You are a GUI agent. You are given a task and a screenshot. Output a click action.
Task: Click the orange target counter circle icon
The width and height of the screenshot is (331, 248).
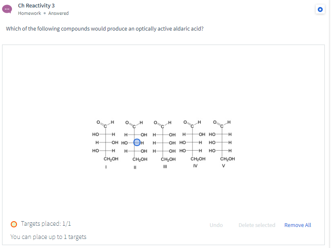click(x=13, y=224)
